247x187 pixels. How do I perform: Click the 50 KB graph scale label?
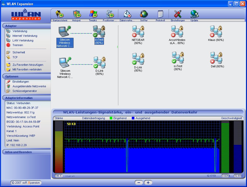click(x=71, y=124)
